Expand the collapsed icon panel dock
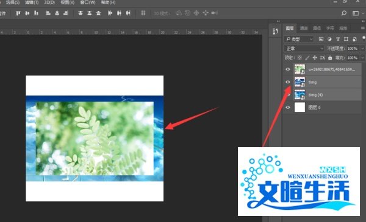 [278, 21]
